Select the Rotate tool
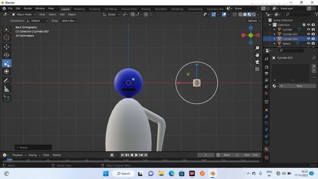Screen dimensions: 318x179 tap(6, 55)
